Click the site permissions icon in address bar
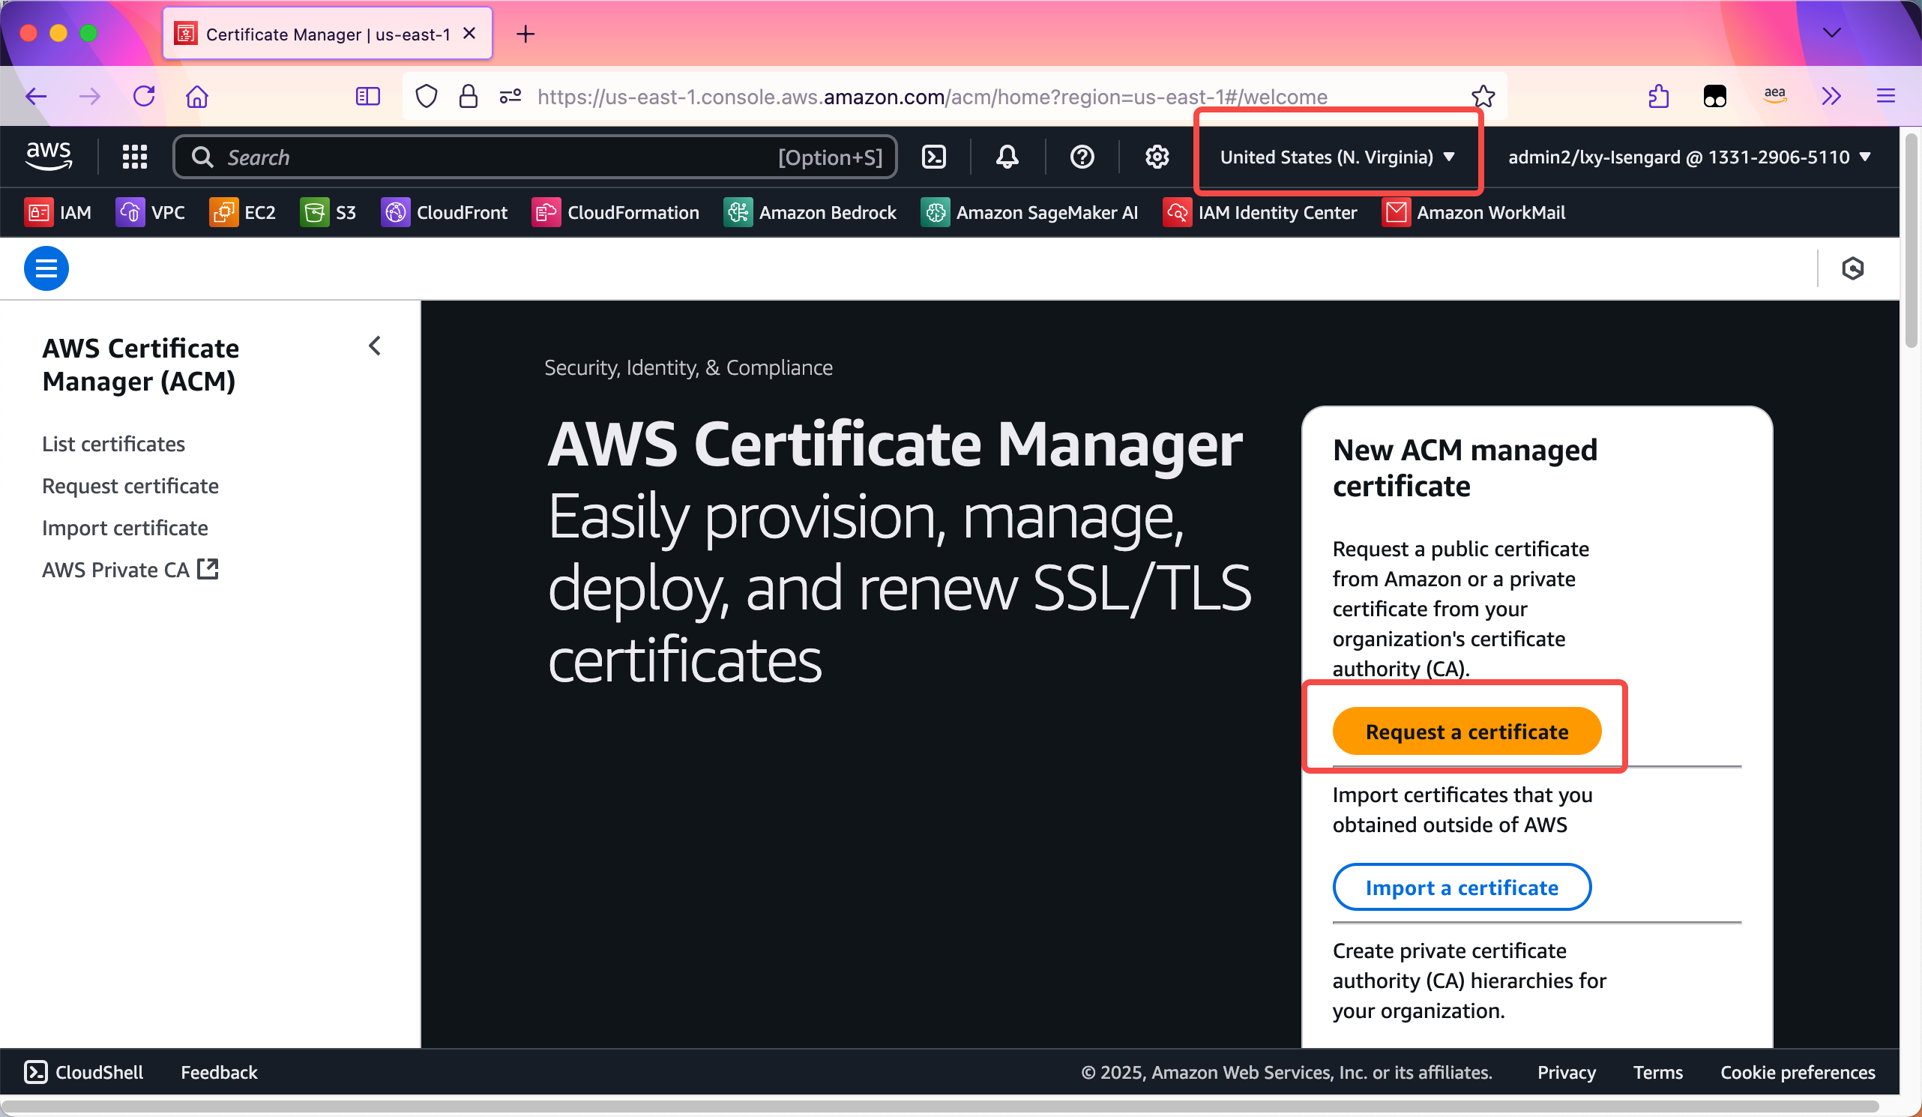Viewport: 1922px width, 1117px height. pos(510,96)
